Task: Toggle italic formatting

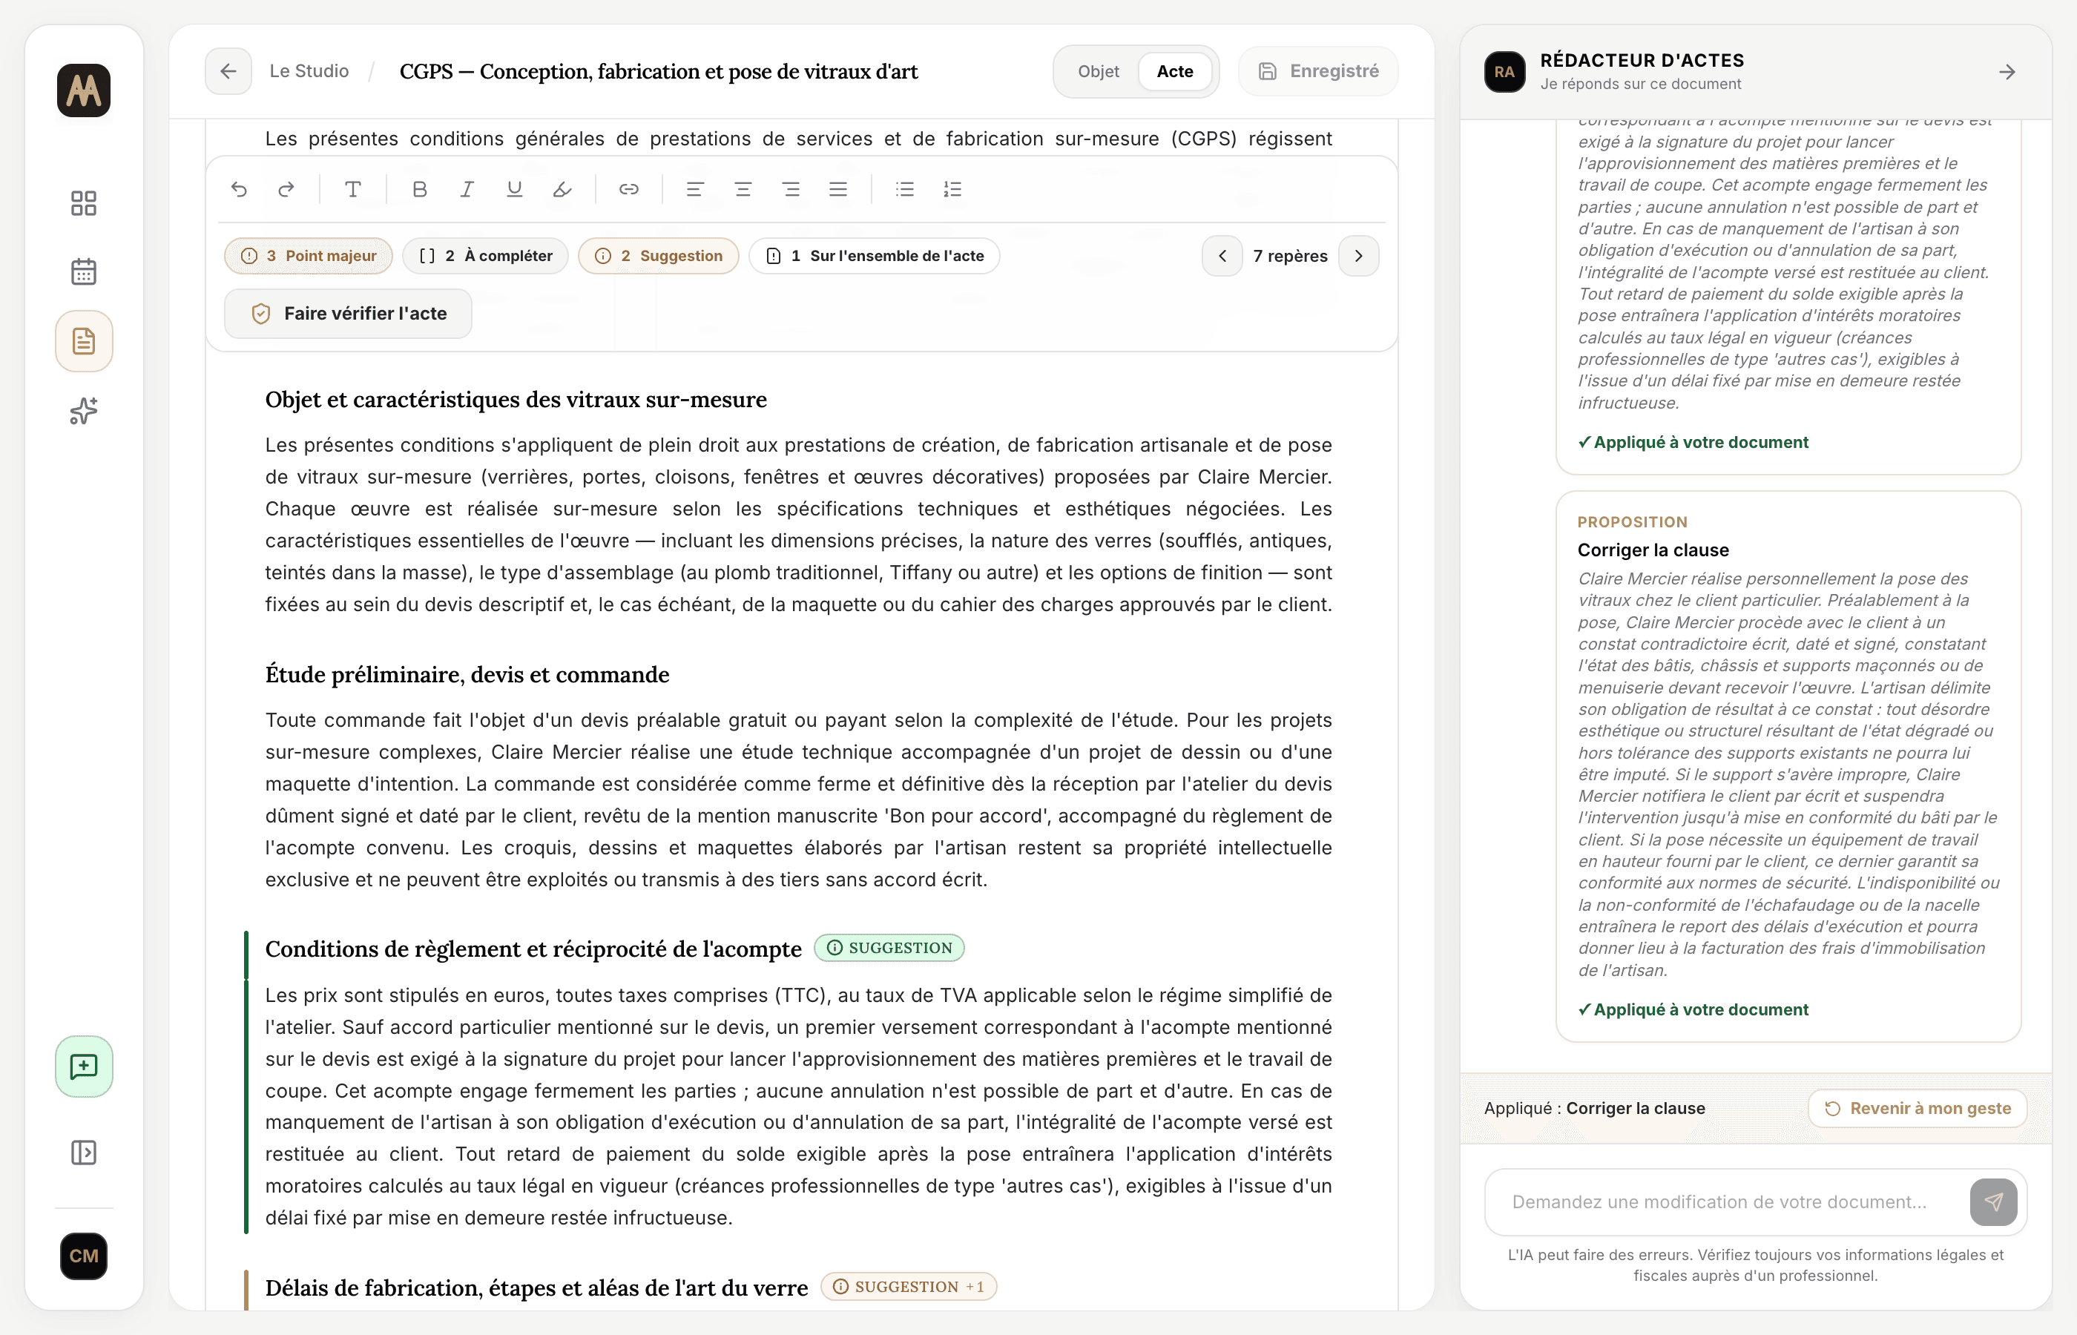Action: 467,189
